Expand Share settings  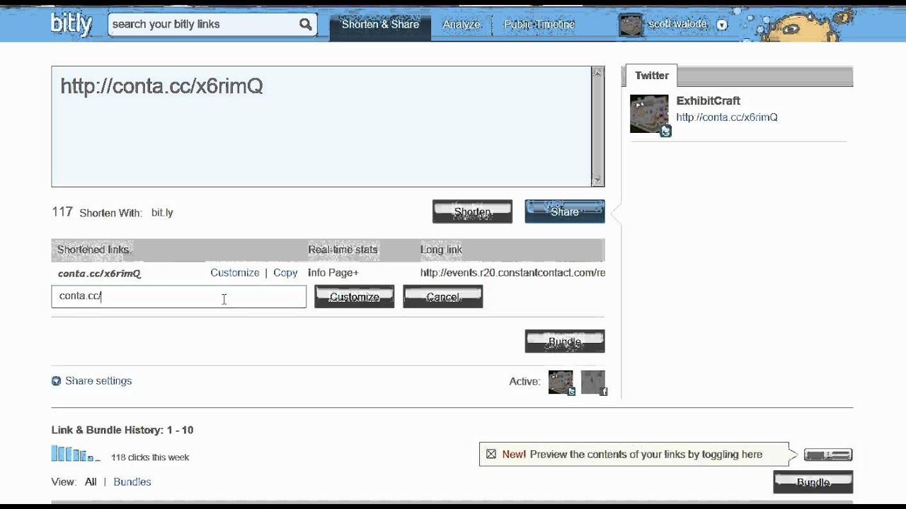[x=98, y=381]
